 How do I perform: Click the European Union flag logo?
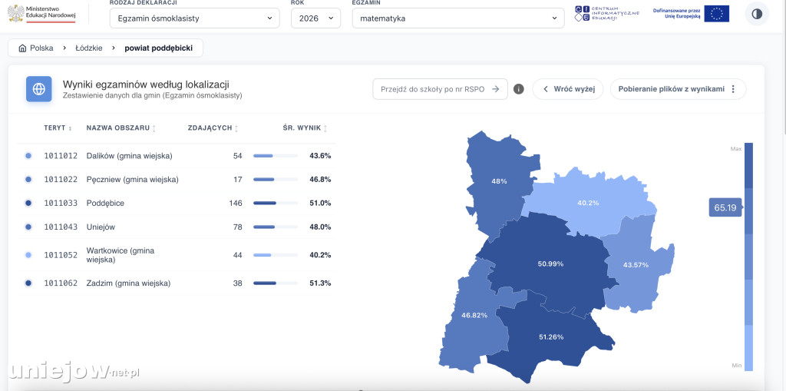pos(716,14)
